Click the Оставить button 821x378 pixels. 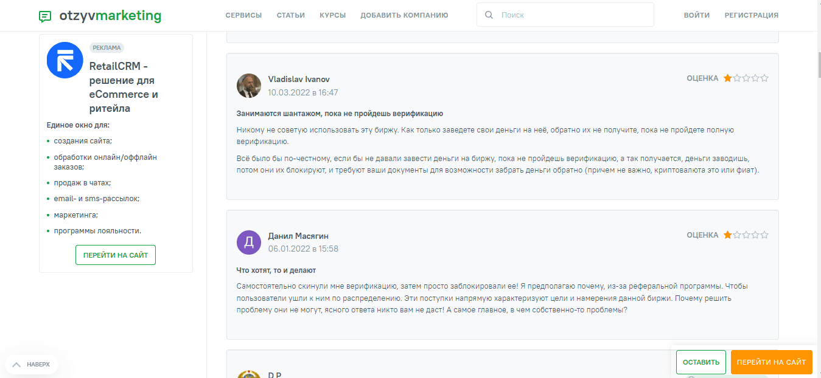(x=700, y=362)
